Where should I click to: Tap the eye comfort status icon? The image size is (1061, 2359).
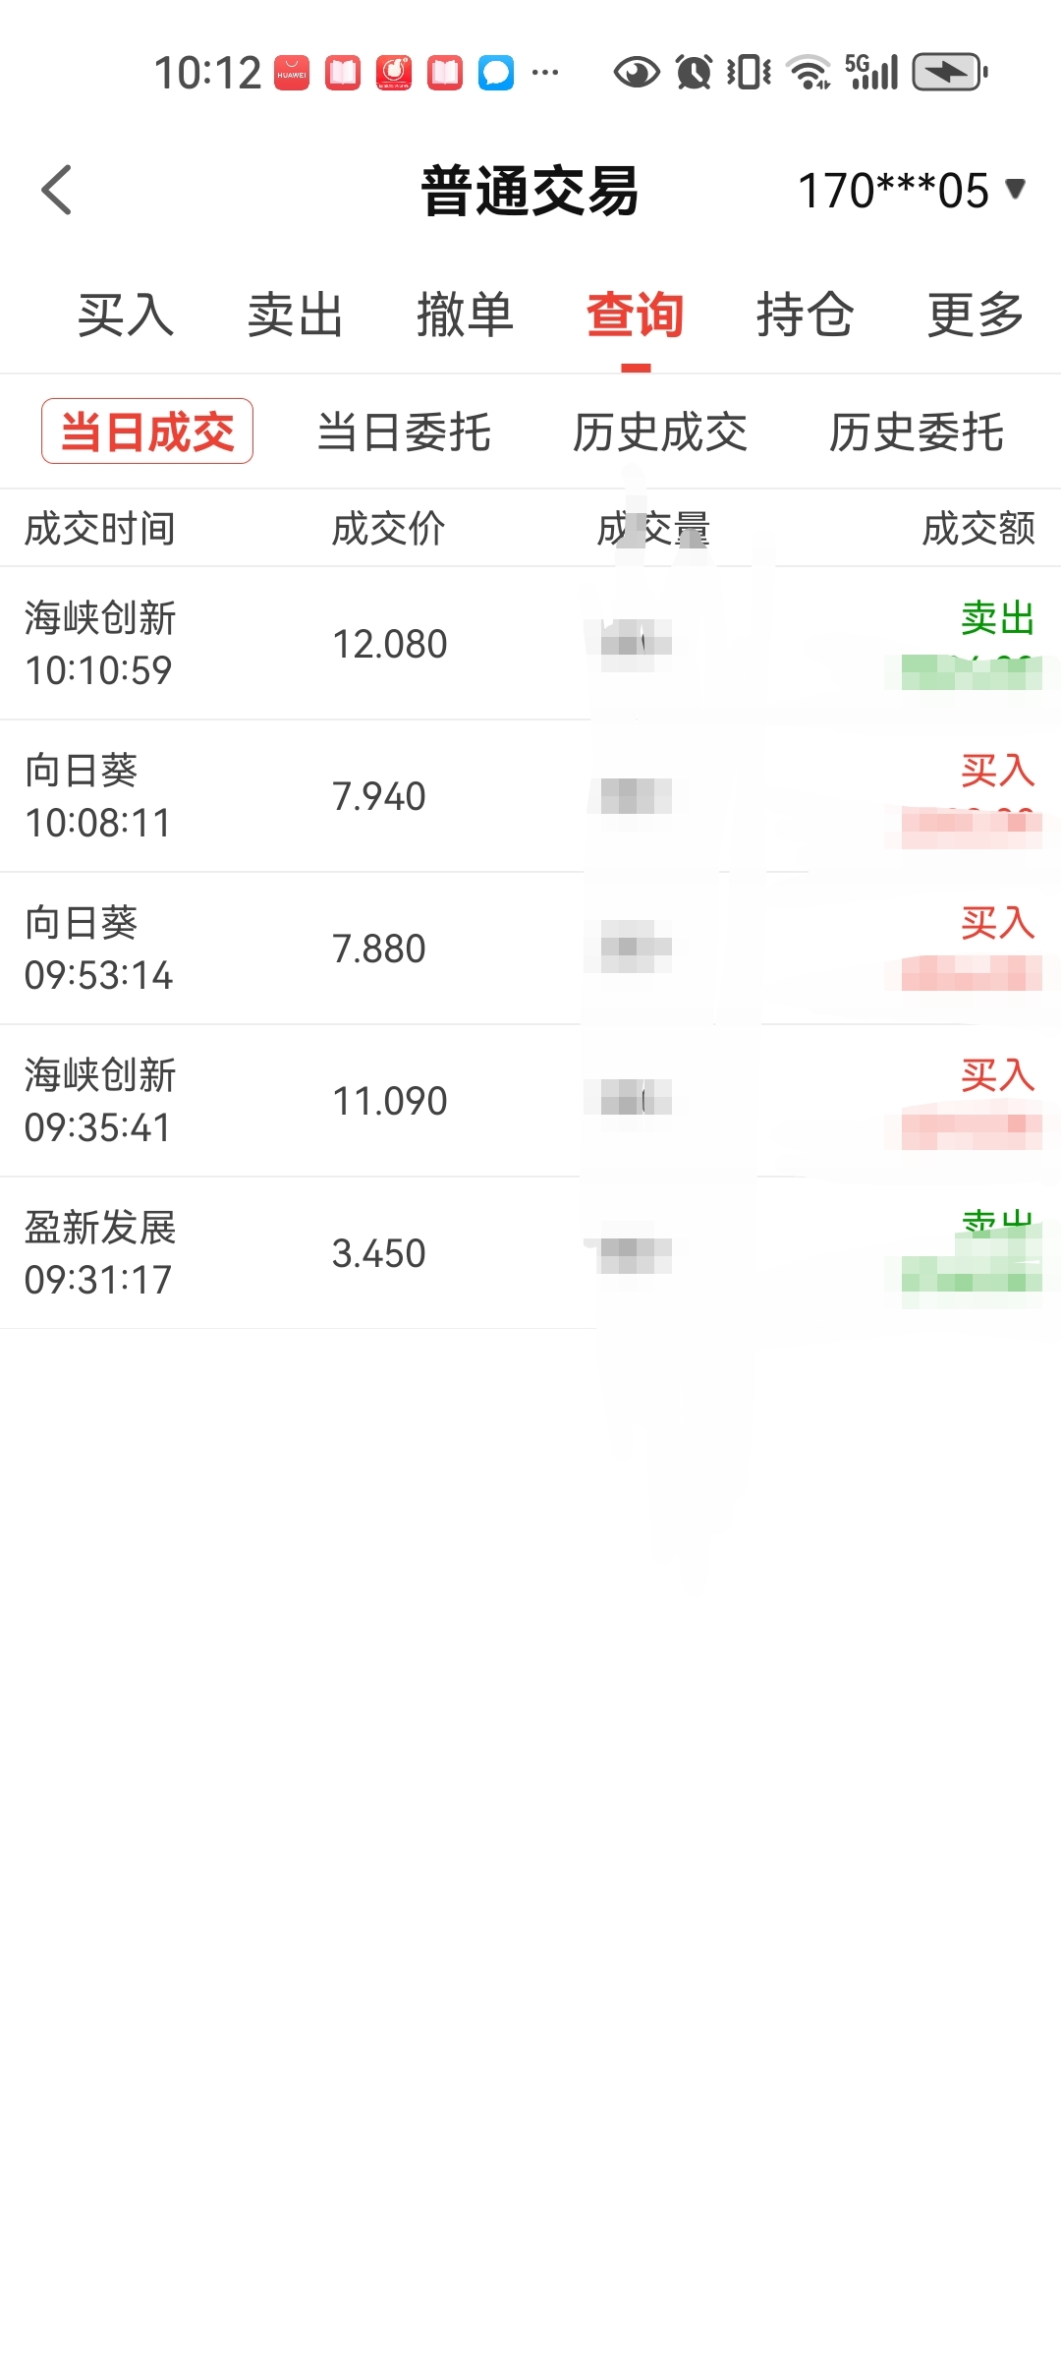click(x=637, y=72)
